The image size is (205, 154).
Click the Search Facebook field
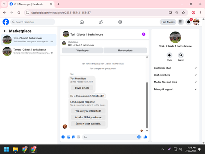point(33,22)
